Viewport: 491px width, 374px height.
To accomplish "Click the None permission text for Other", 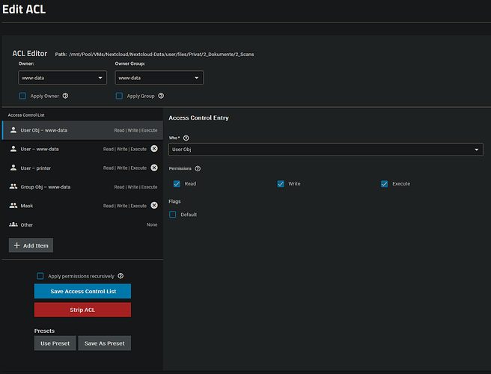I will [x=152, y=224].
